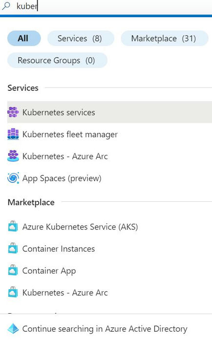Image resolution: width=212 pixels, height=342 pixels.
Task: Click the Azure Active Directory pyramid icon
Action: pyautogui.click(x=13, y=328)
